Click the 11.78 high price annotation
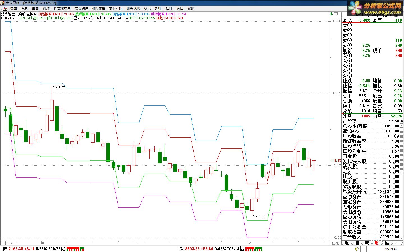This screenshot has width=404, height=252. [x=61, y=87]
